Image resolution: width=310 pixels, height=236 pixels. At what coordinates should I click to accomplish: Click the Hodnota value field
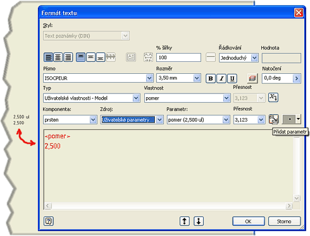[x=282, y=58]
